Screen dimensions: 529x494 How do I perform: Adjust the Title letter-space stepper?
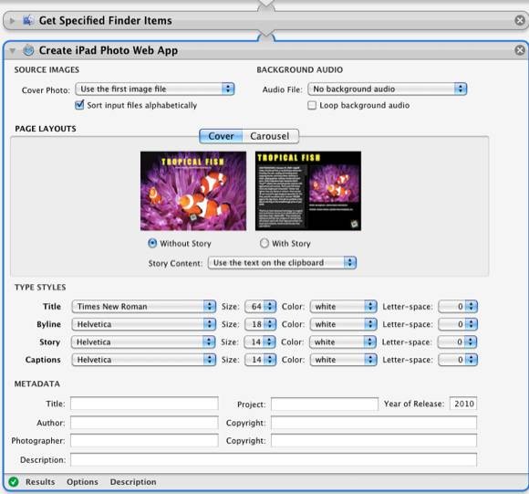pos(472,306)
